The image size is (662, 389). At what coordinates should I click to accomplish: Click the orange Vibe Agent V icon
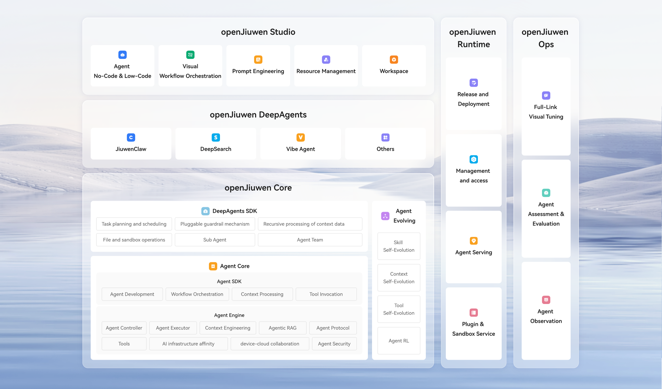point(301,137)
